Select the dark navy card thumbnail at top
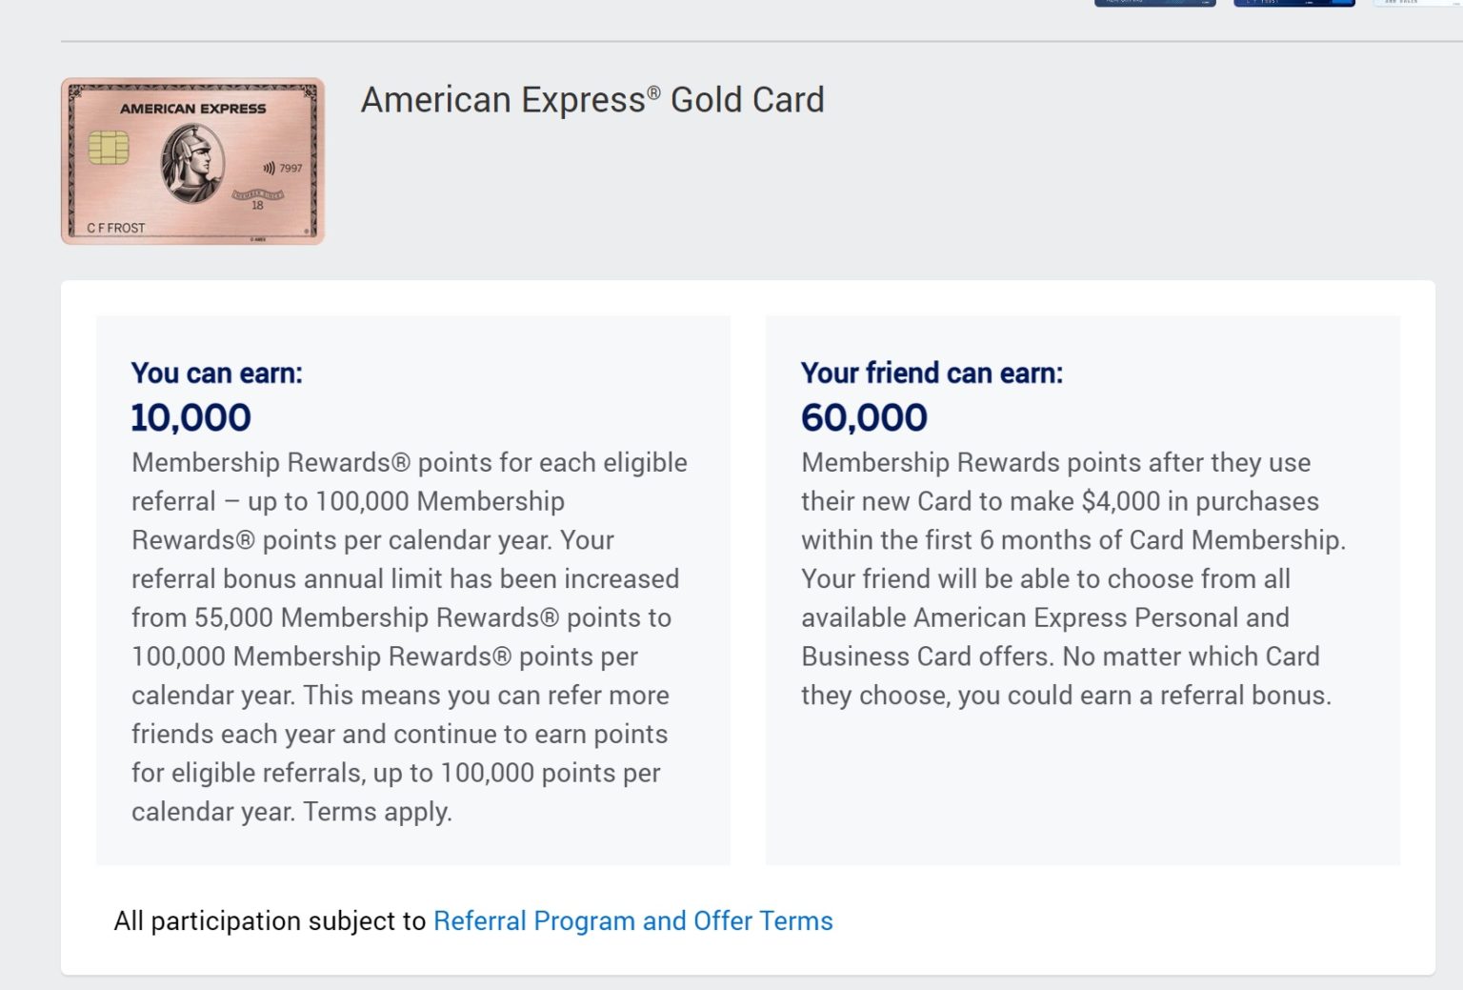The width and height of the screenshot is (1463, 990). tap(1155, 4)
